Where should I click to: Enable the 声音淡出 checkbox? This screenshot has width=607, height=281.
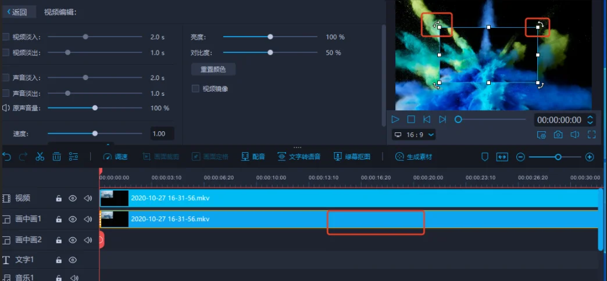tap(6, 93)
